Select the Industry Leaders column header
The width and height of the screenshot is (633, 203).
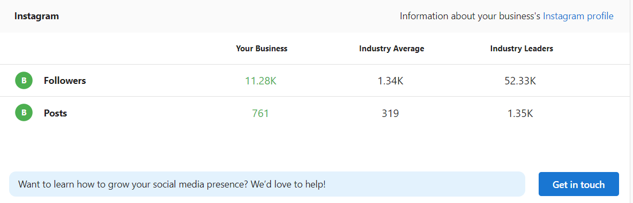pos(522,49)
